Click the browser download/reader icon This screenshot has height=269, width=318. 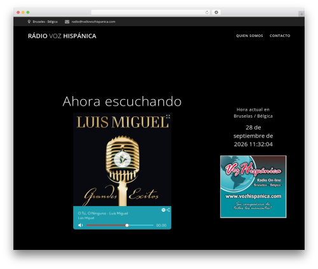pyautogui.click(x=216, y=12)
